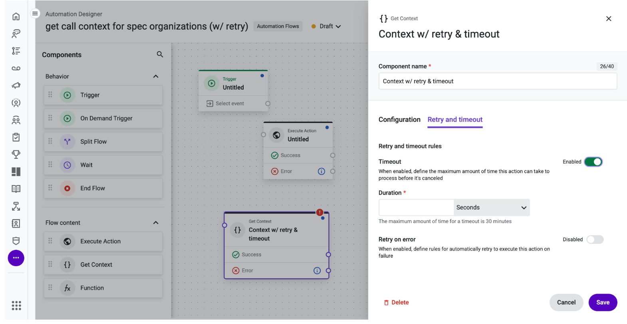627x324 pixels.
Task: Select the End Flow stop icon
Action: pos(67,188)
